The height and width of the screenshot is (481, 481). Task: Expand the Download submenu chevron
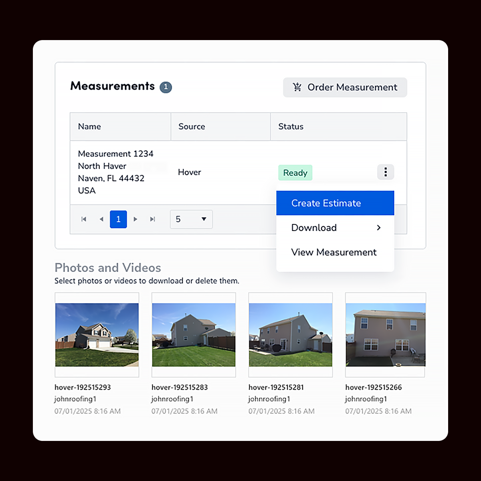tap(379, 228)
